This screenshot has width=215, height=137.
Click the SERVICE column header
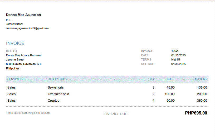pos(14,79)
